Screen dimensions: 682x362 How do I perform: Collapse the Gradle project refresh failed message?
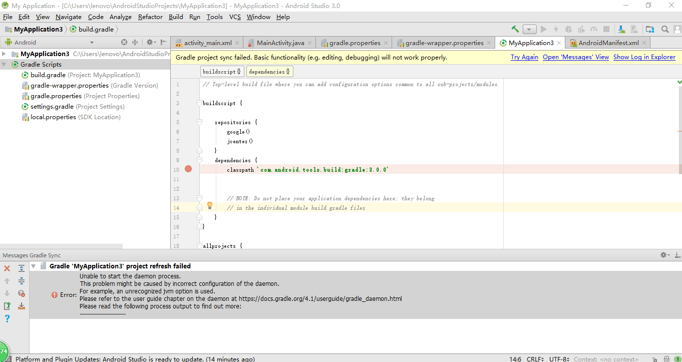[34, 266]
